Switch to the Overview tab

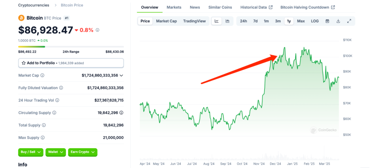click(x=150, y=7)
